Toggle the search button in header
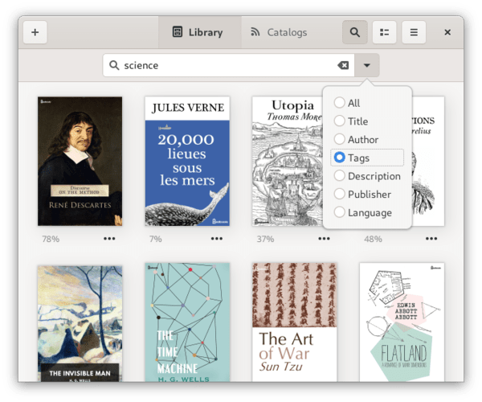 pyautogui.click(x=355, y=32)
